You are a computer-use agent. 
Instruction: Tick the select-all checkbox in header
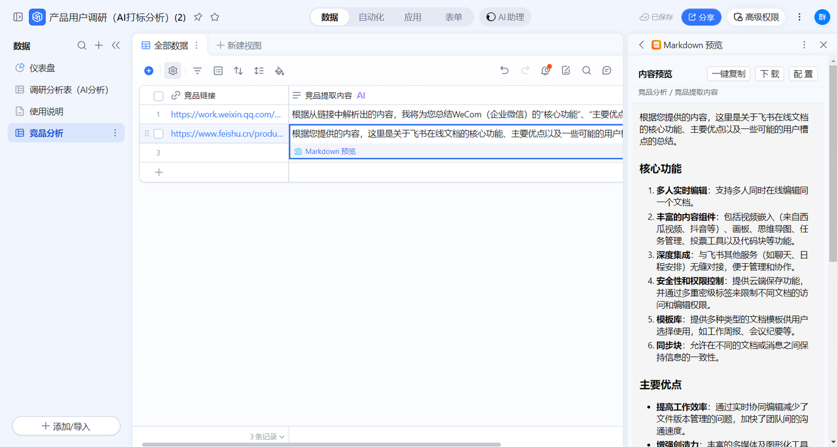(158, 96)
